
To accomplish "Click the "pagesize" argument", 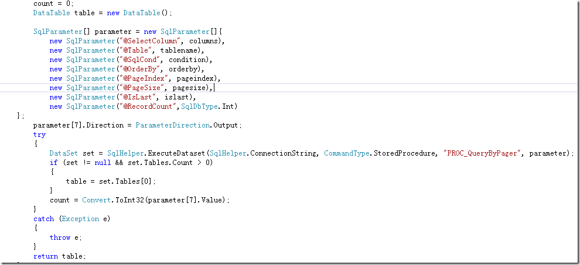I will [x=189, y=88].
